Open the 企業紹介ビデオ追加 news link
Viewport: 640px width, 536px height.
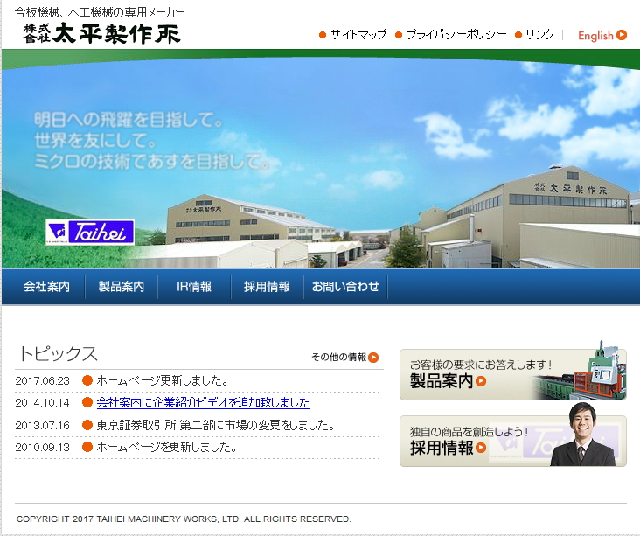tap(203, 403)
